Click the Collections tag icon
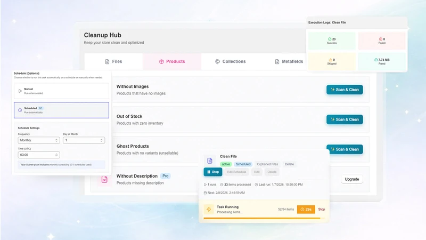426x240 pixels. point(217,62)
